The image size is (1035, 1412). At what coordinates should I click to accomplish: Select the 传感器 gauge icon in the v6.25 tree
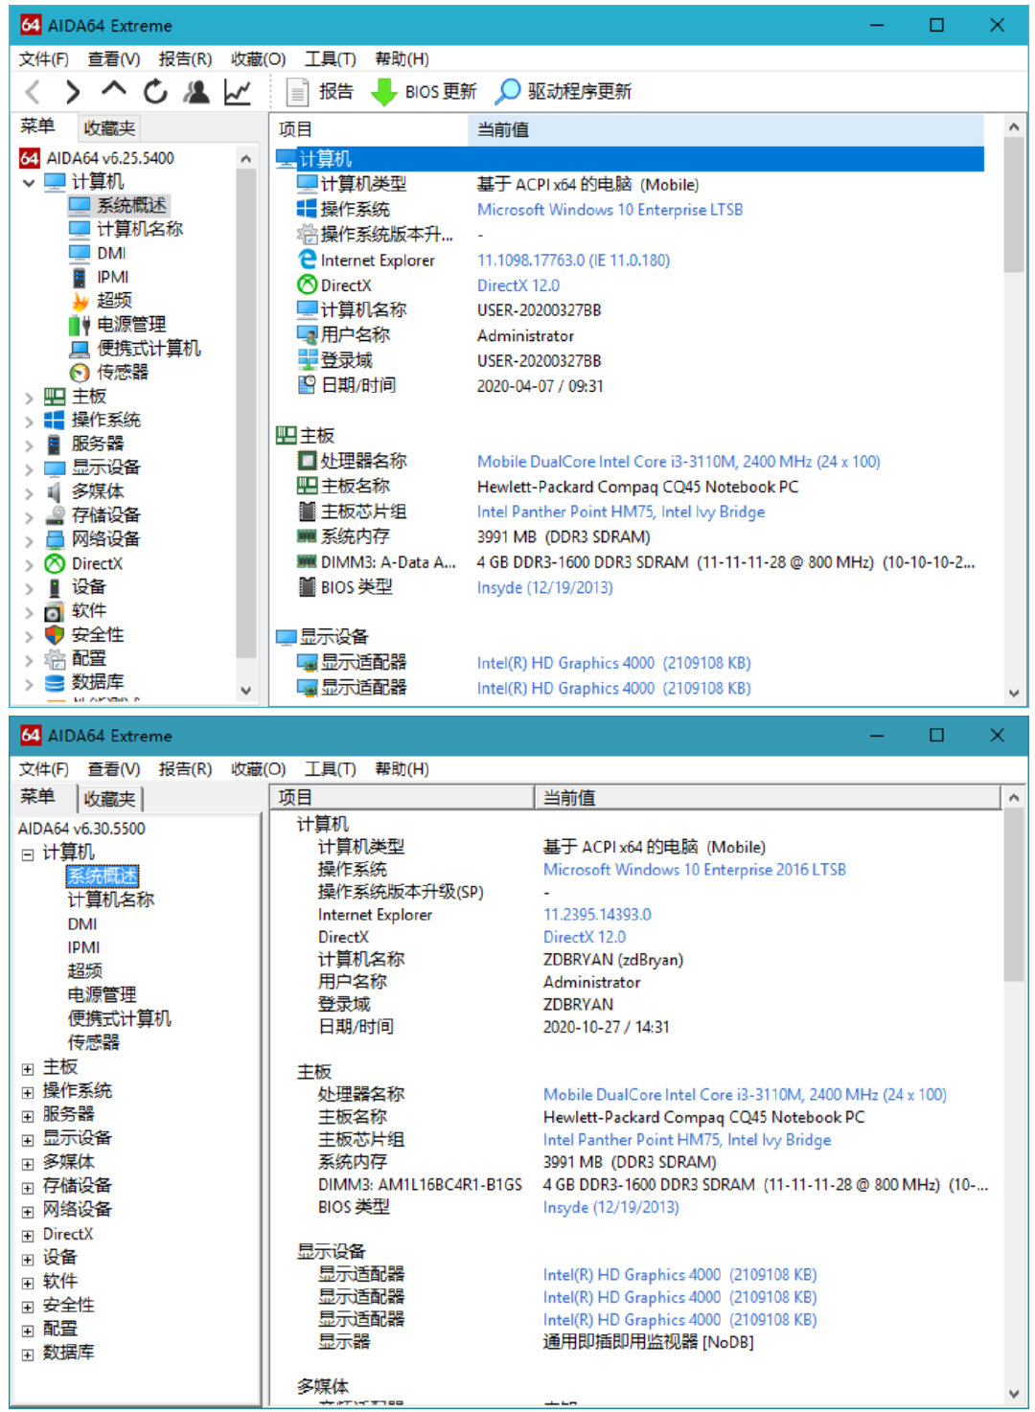80,373
